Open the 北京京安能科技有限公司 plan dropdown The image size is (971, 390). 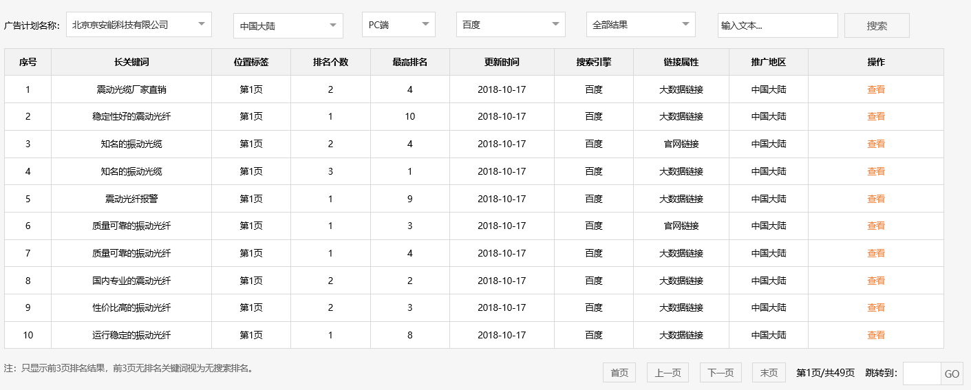click(139, 25)
